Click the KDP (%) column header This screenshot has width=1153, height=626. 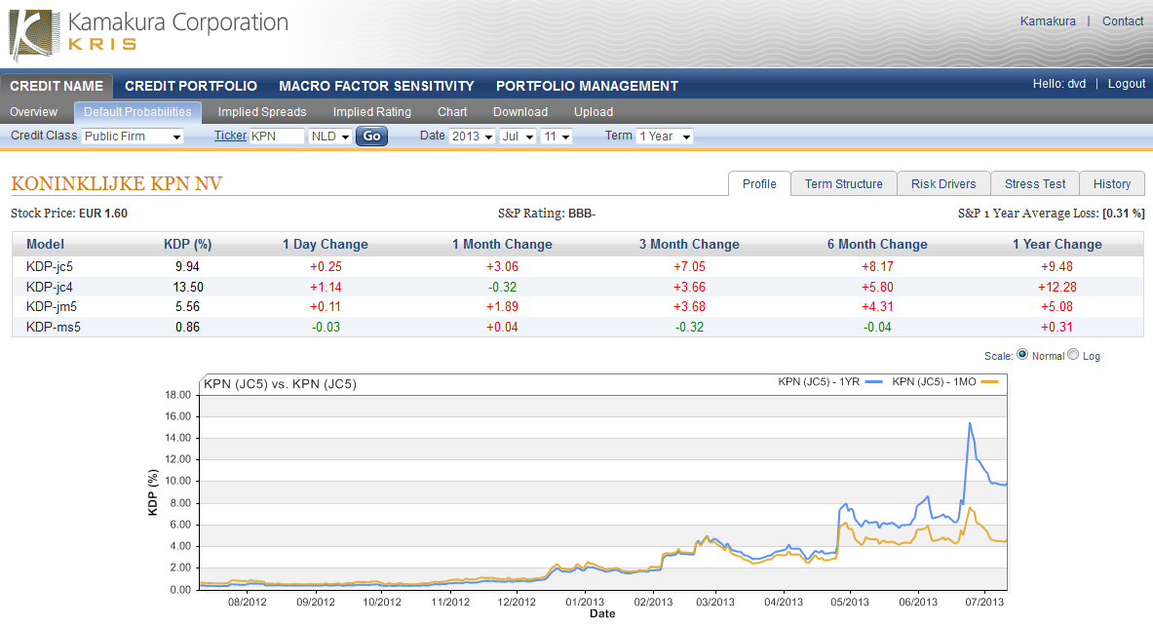(x=187, y=244)
